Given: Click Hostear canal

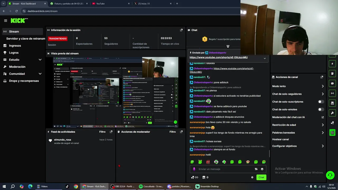Looking at the screenshot, I should (x=280, y=139).
